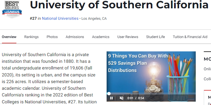Click the #27 ranking text
211x105 pixels.
coord(33,18)
